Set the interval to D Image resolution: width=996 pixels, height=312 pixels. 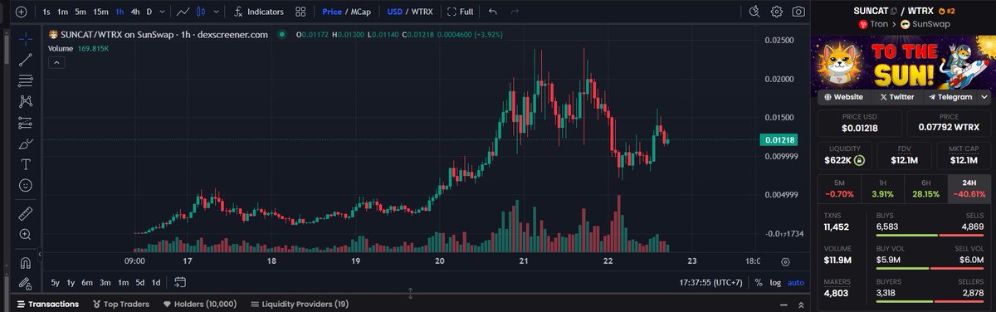(x=149, y=12)
